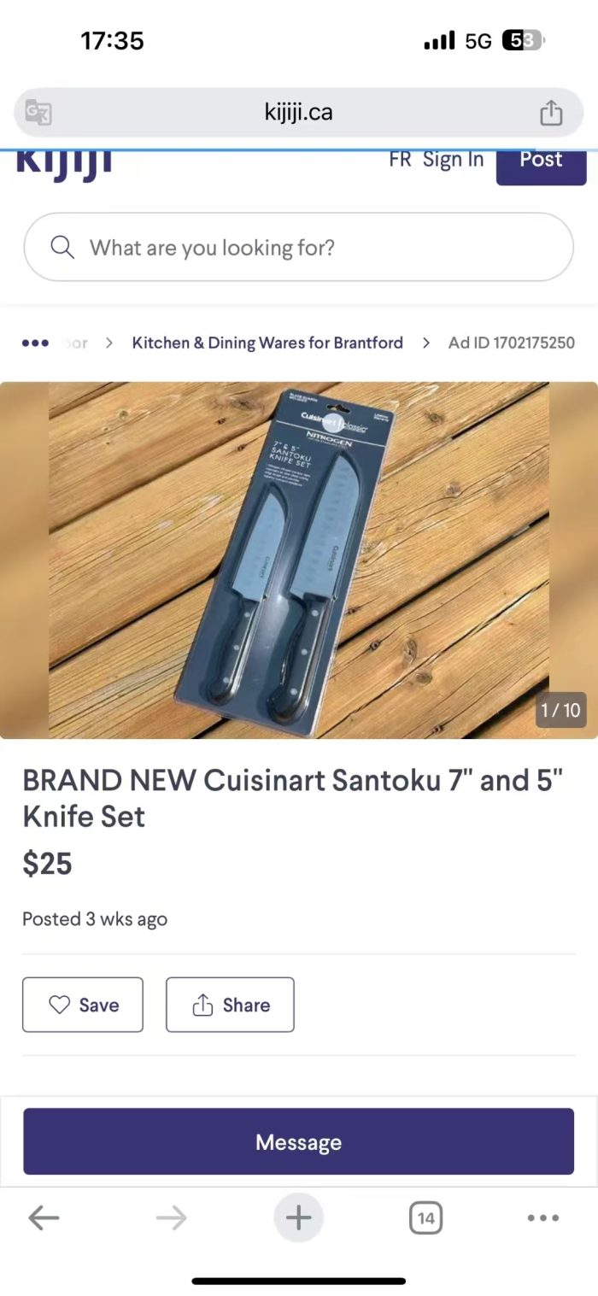Share the listing using Share button
Viewport: 598px width, 1296px height.
(230, 1005)
